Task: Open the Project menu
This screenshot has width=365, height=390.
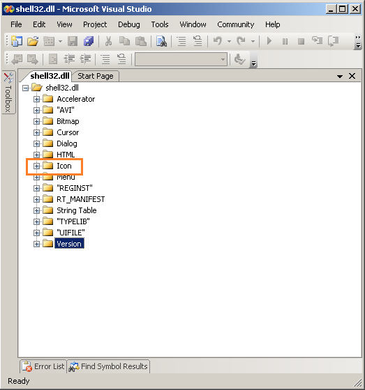Action: 95,24
